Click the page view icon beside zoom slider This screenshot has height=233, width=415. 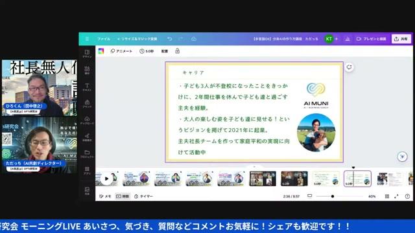[310, 196]
